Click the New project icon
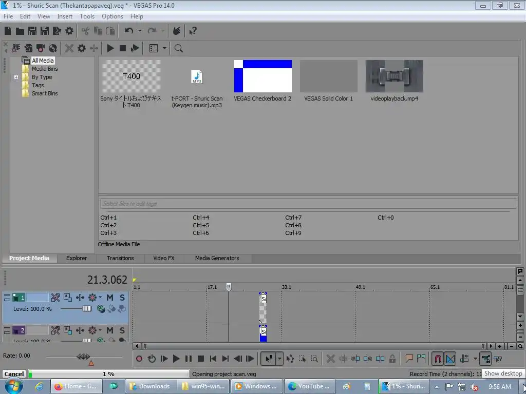Screen dimensions: 526x394 point(8,31)
